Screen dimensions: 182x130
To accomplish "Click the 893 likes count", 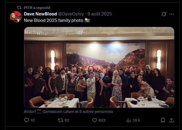I will 102,120.
